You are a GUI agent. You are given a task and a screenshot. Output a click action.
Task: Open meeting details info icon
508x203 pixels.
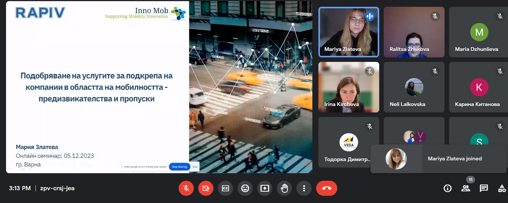[x=448, y=188]
